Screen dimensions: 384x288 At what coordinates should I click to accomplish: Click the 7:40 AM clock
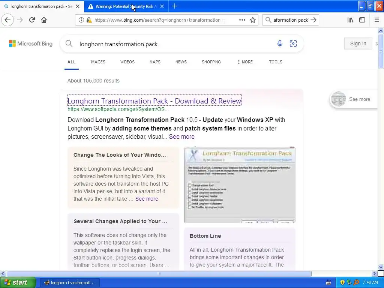370,282
